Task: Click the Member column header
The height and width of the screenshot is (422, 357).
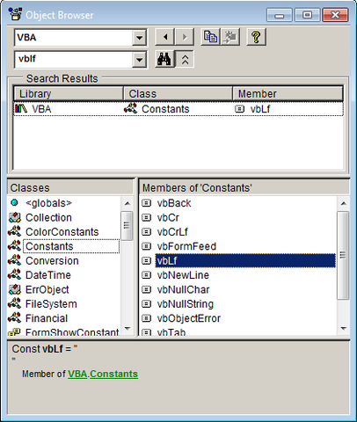Action: (288, 94)
